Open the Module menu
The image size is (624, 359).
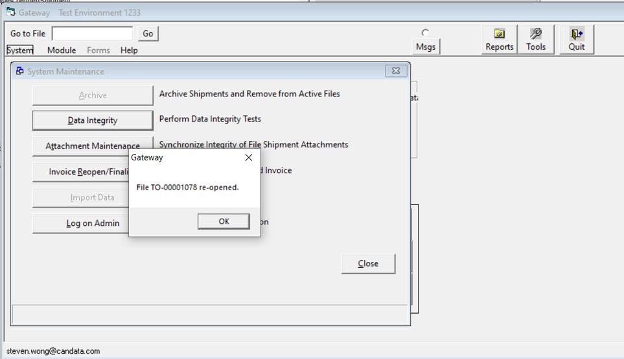coord(62,50)
